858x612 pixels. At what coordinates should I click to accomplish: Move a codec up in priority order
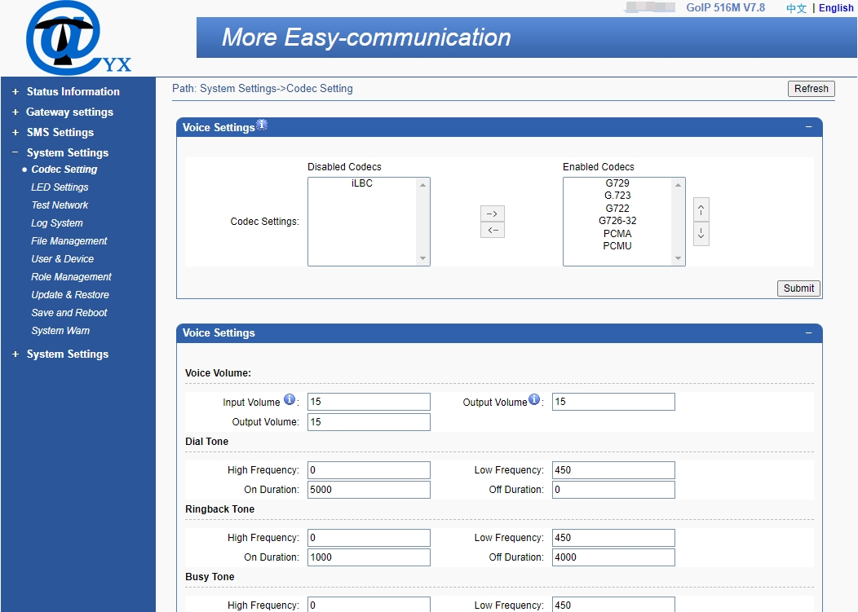click(x=701, y=210)
